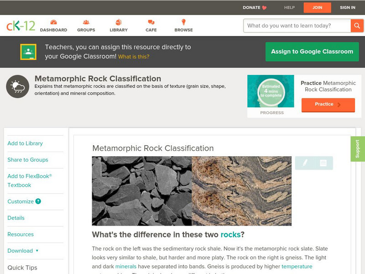Open the green Support side tab
The image size is (365, 274).
[358, 149]
